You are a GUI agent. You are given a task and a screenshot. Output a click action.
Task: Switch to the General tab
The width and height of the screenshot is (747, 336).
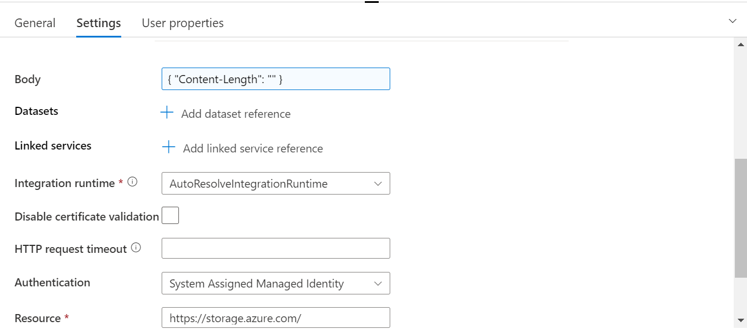pyautogui.click(x=35, y=23)
